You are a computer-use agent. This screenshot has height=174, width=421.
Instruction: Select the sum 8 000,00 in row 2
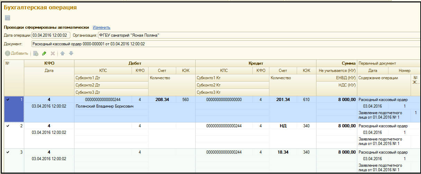(x=337, y=126)
